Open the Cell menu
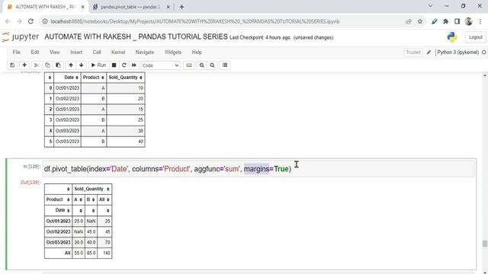The height and width of the screenshot is (274, 488). click(x=97, y=53)
